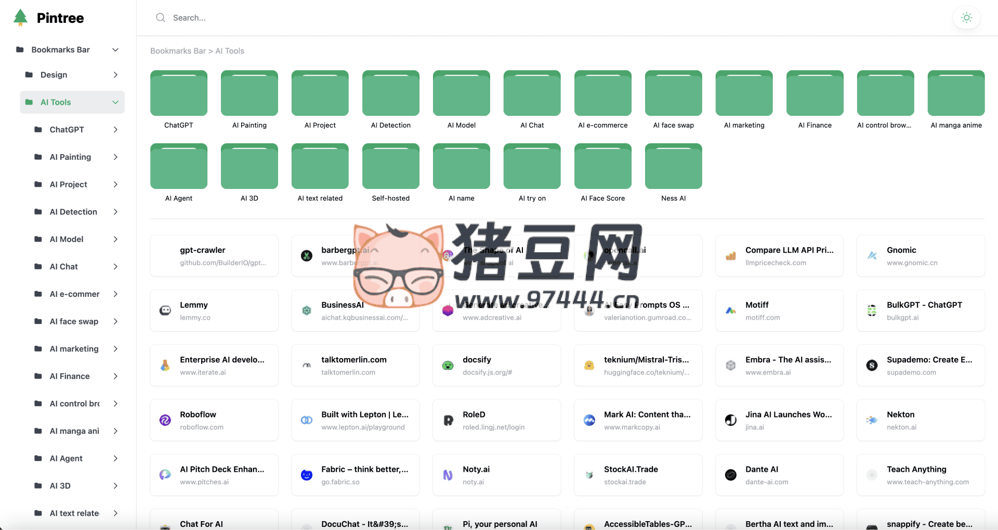Open the ChatGPT folder icon in grid

(178, 93)
